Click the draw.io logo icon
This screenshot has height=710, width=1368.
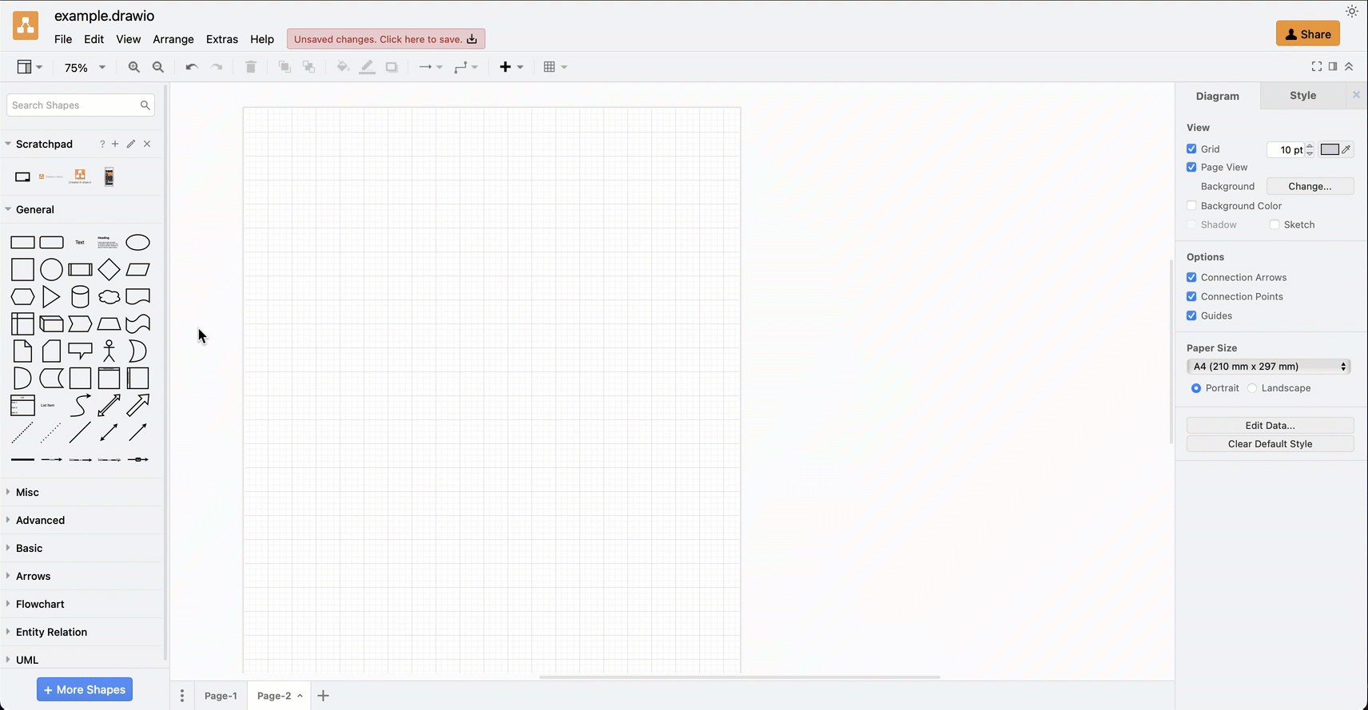26,26
